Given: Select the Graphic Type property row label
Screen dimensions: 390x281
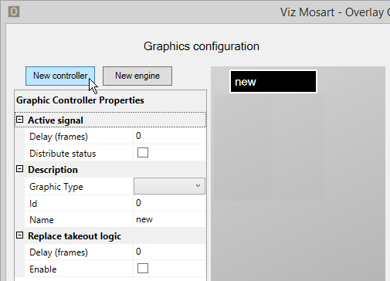Looking at the screenshot, I should tap(56, 187).
